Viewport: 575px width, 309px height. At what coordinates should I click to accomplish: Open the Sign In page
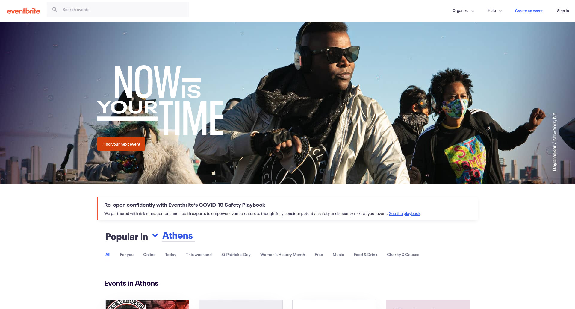point(563,11)
